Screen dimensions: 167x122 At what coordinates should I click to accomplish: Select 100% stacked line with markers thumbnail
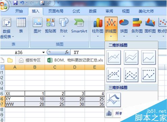click(x=149, y=75)
